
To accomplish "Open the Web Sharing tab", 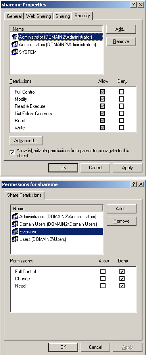I will click(x=38, y=16).
